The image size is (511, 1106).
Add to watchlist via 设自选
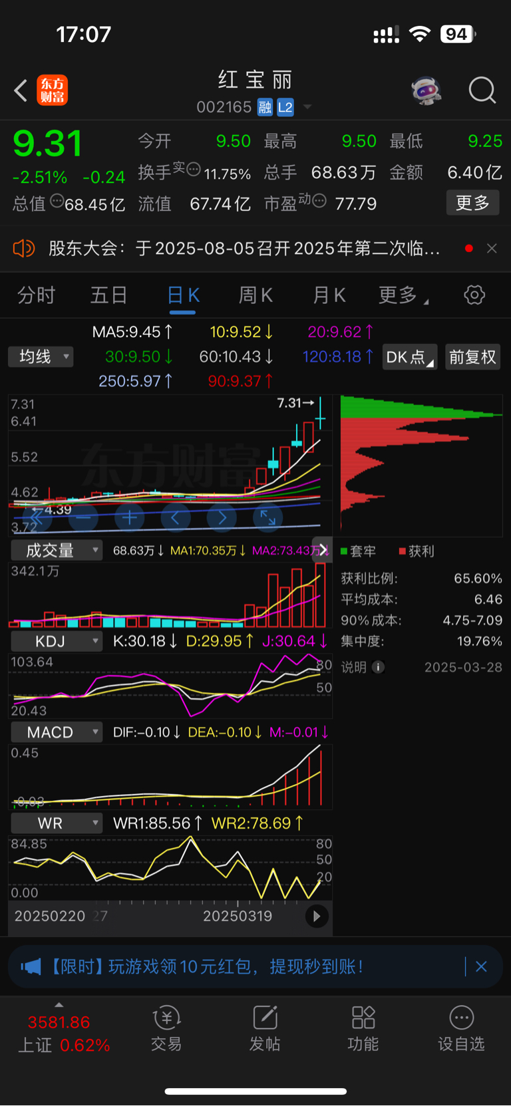pyautogui.click(x=461, y=1029)
